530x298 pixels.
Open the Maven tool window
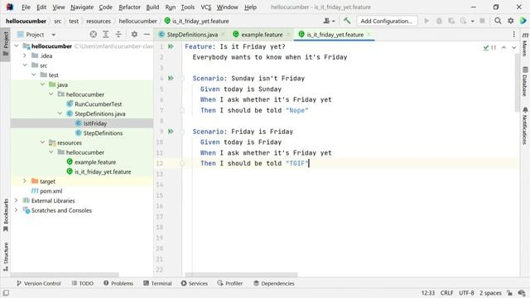(525, 45)
